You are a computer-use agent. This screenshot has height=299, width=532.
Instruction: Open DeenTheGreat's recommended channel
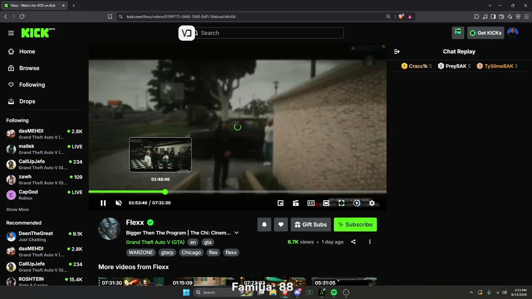point(44,236)
